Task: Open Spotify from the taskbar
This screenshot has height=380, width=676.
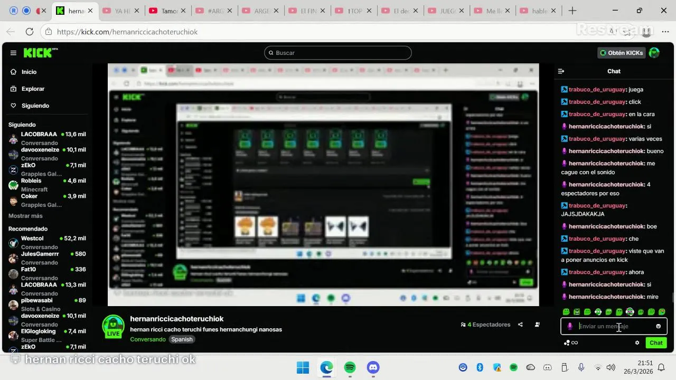Action: (x=350, y=367)
